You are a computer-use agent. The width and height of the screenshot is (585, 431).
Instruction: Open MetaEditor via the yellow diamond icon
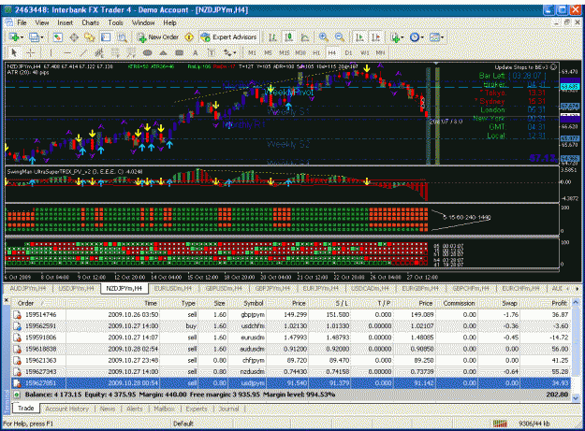tap(189, 37)
